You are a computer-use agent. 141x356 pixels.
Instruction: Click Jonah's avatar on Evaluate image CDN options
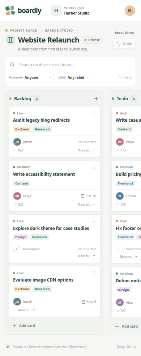17,302
